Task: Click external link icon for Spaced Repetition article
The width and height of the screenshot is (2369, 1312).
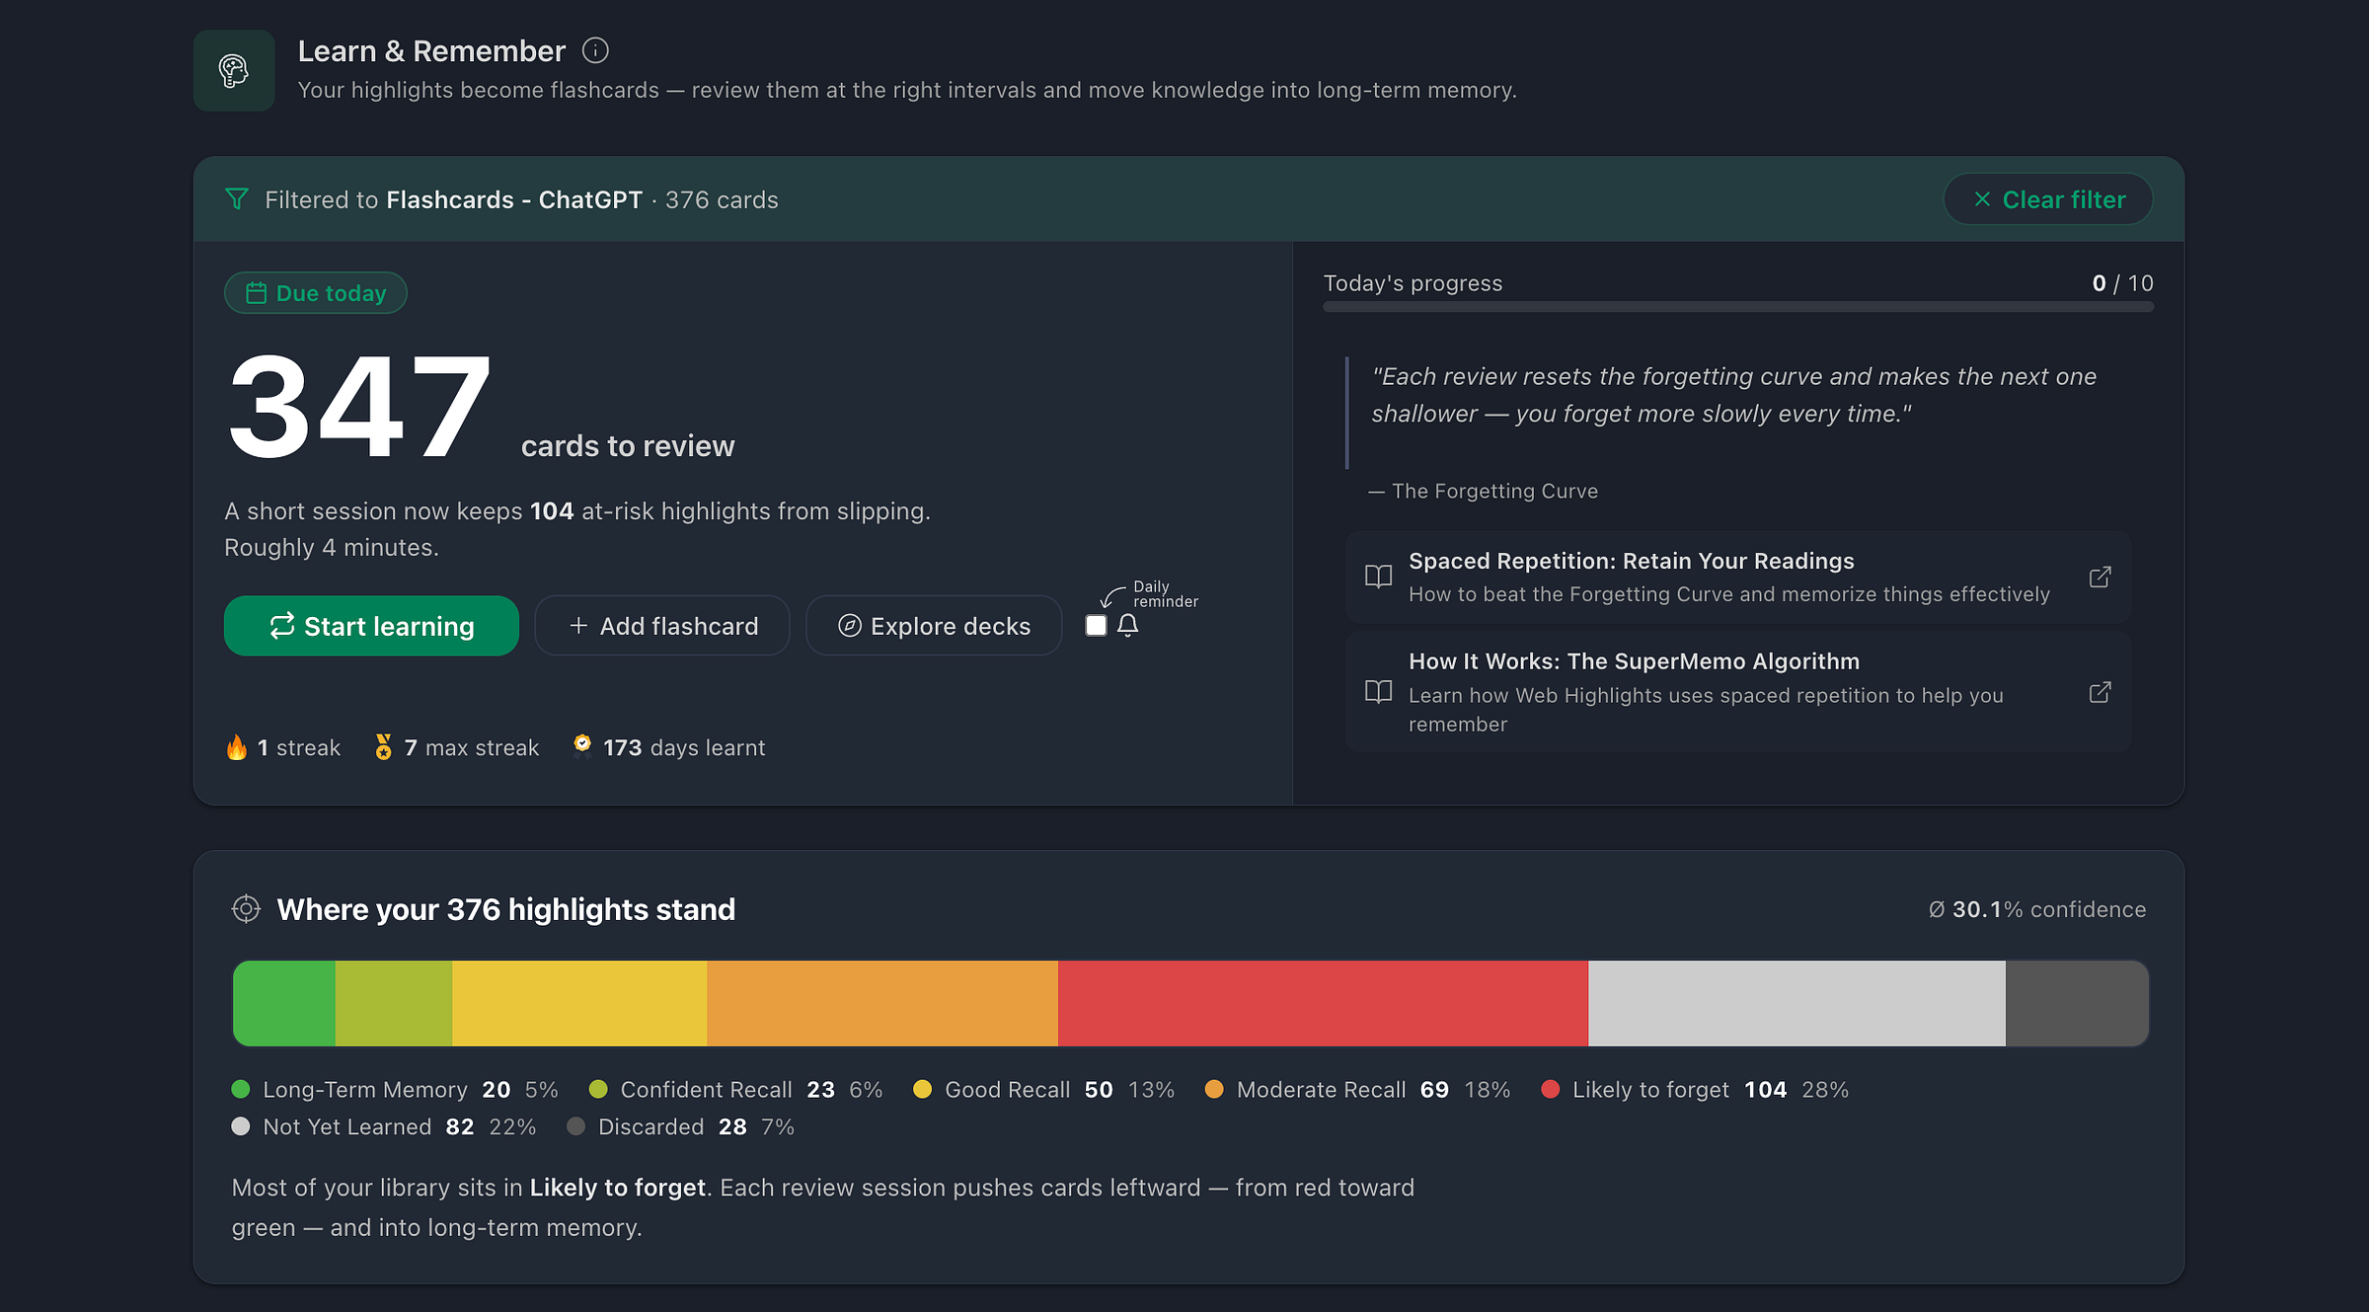Action: (2101, 578)
